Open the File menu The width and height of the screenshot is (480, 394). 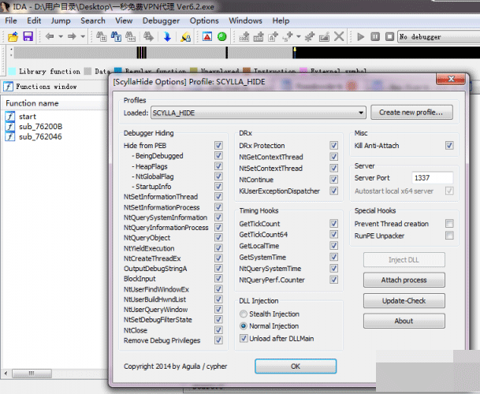11,20
